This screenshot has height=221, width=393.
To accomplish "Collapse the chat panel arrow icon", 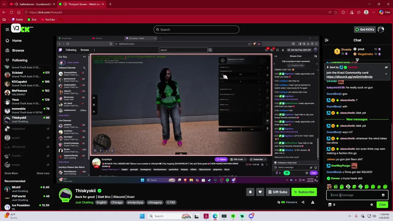I will pos(327,40).
